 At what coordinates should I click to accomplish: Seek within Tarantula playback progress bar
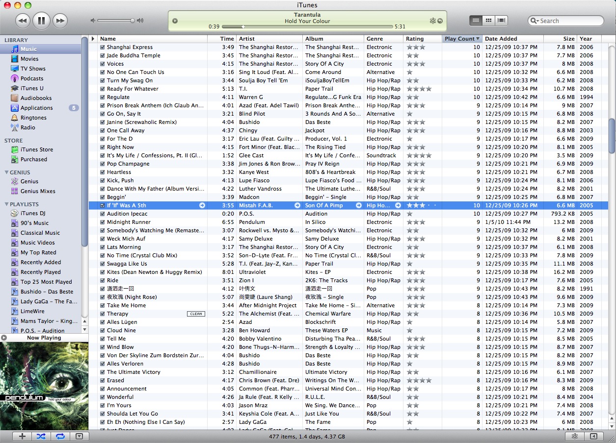(307, 26)
